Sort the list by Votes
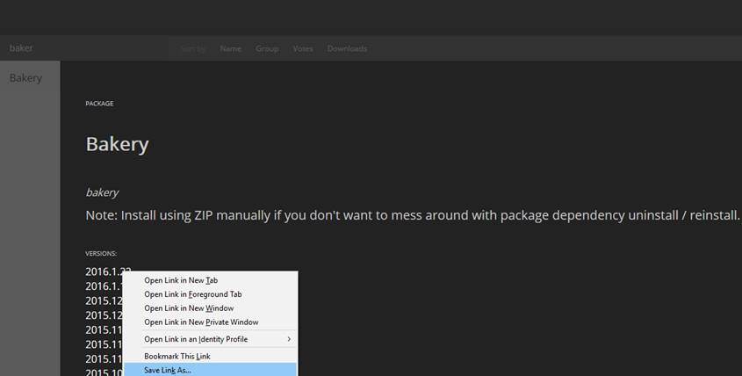 (x=302, y=48)
